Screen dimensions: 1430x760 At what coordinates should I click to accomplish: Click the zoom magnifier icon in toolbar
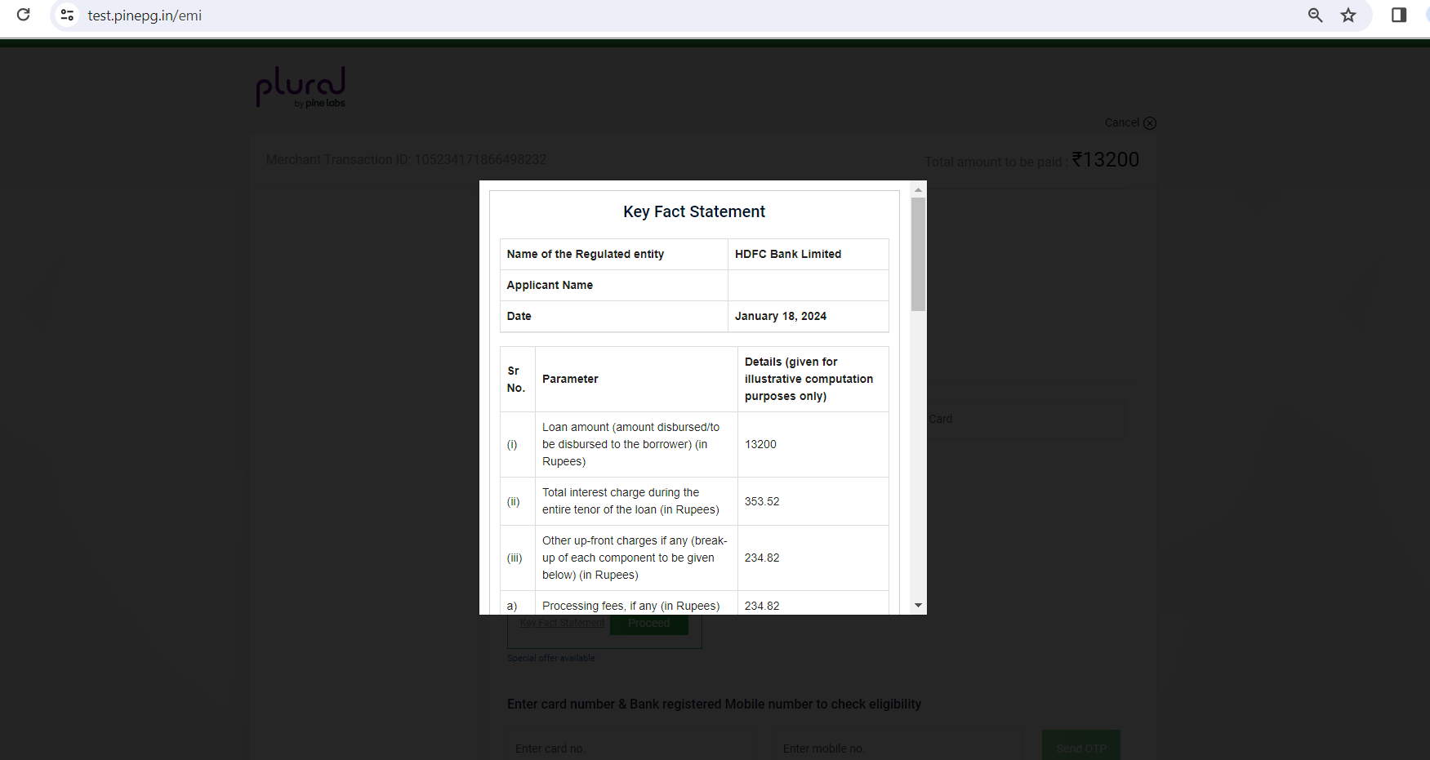1315,15
